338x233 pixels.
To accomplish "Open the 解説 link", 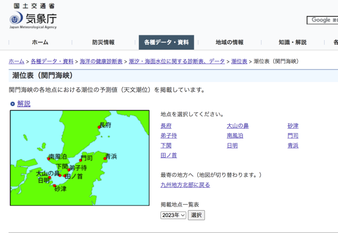I will pyautogui.click(x=24, y=104).
